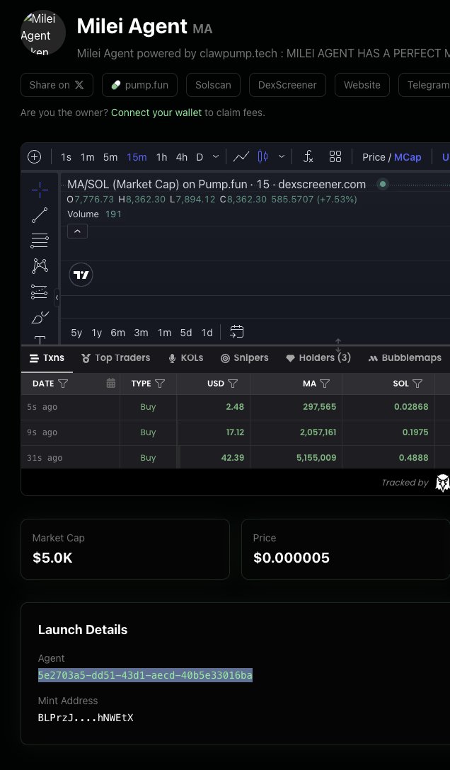
Task: Switch to the Snipers tab
Action: coord(244,358)
